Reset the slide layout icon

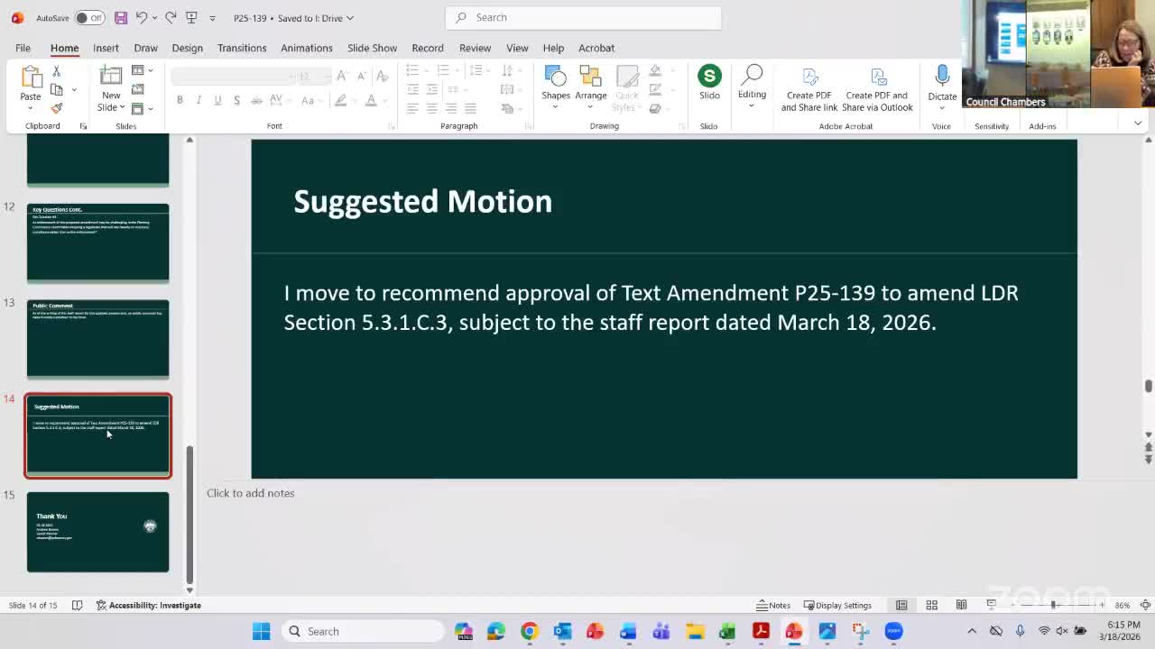138,89
